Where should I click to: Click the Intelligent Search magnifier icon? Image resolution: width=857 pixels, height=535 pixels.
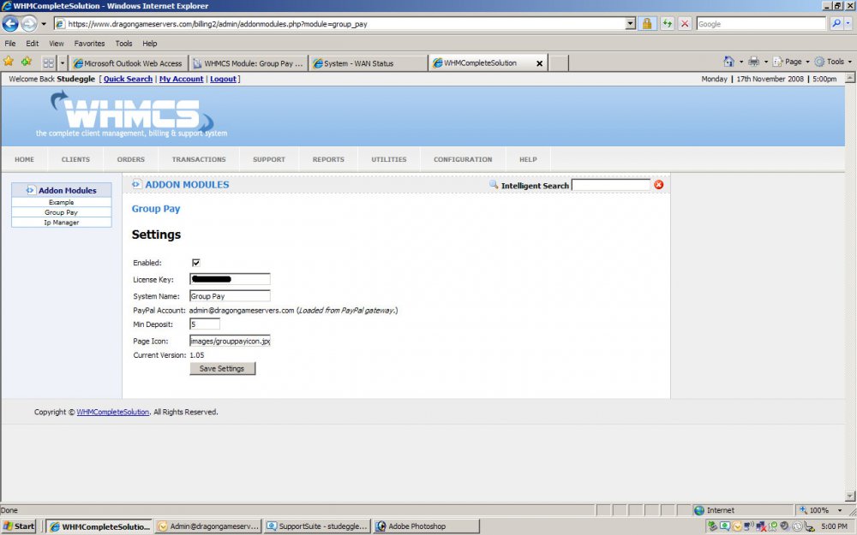[494, 185]
